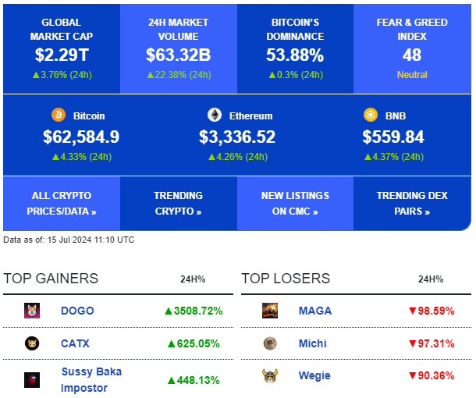Click the Global Market Cap value
The width and height of the screenshot is (476, 398).
[x=62, y=55]
